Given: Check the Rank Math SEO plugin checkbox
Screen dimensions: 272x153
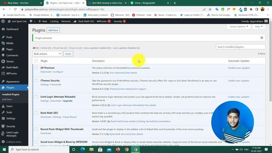Looking at the screenshot, I should [36, 113].
